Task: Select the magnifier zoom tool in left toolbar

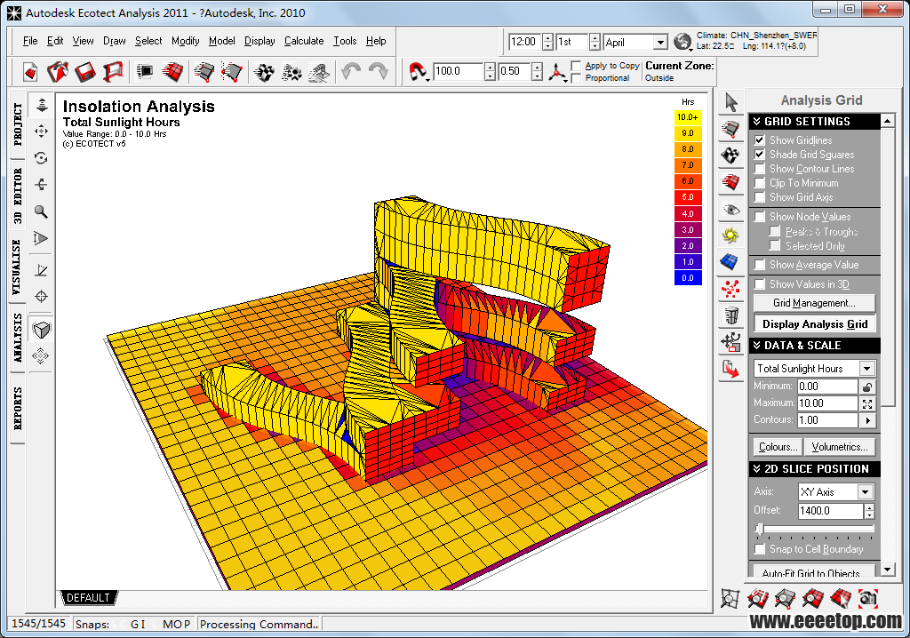Action: click(41, 211)
